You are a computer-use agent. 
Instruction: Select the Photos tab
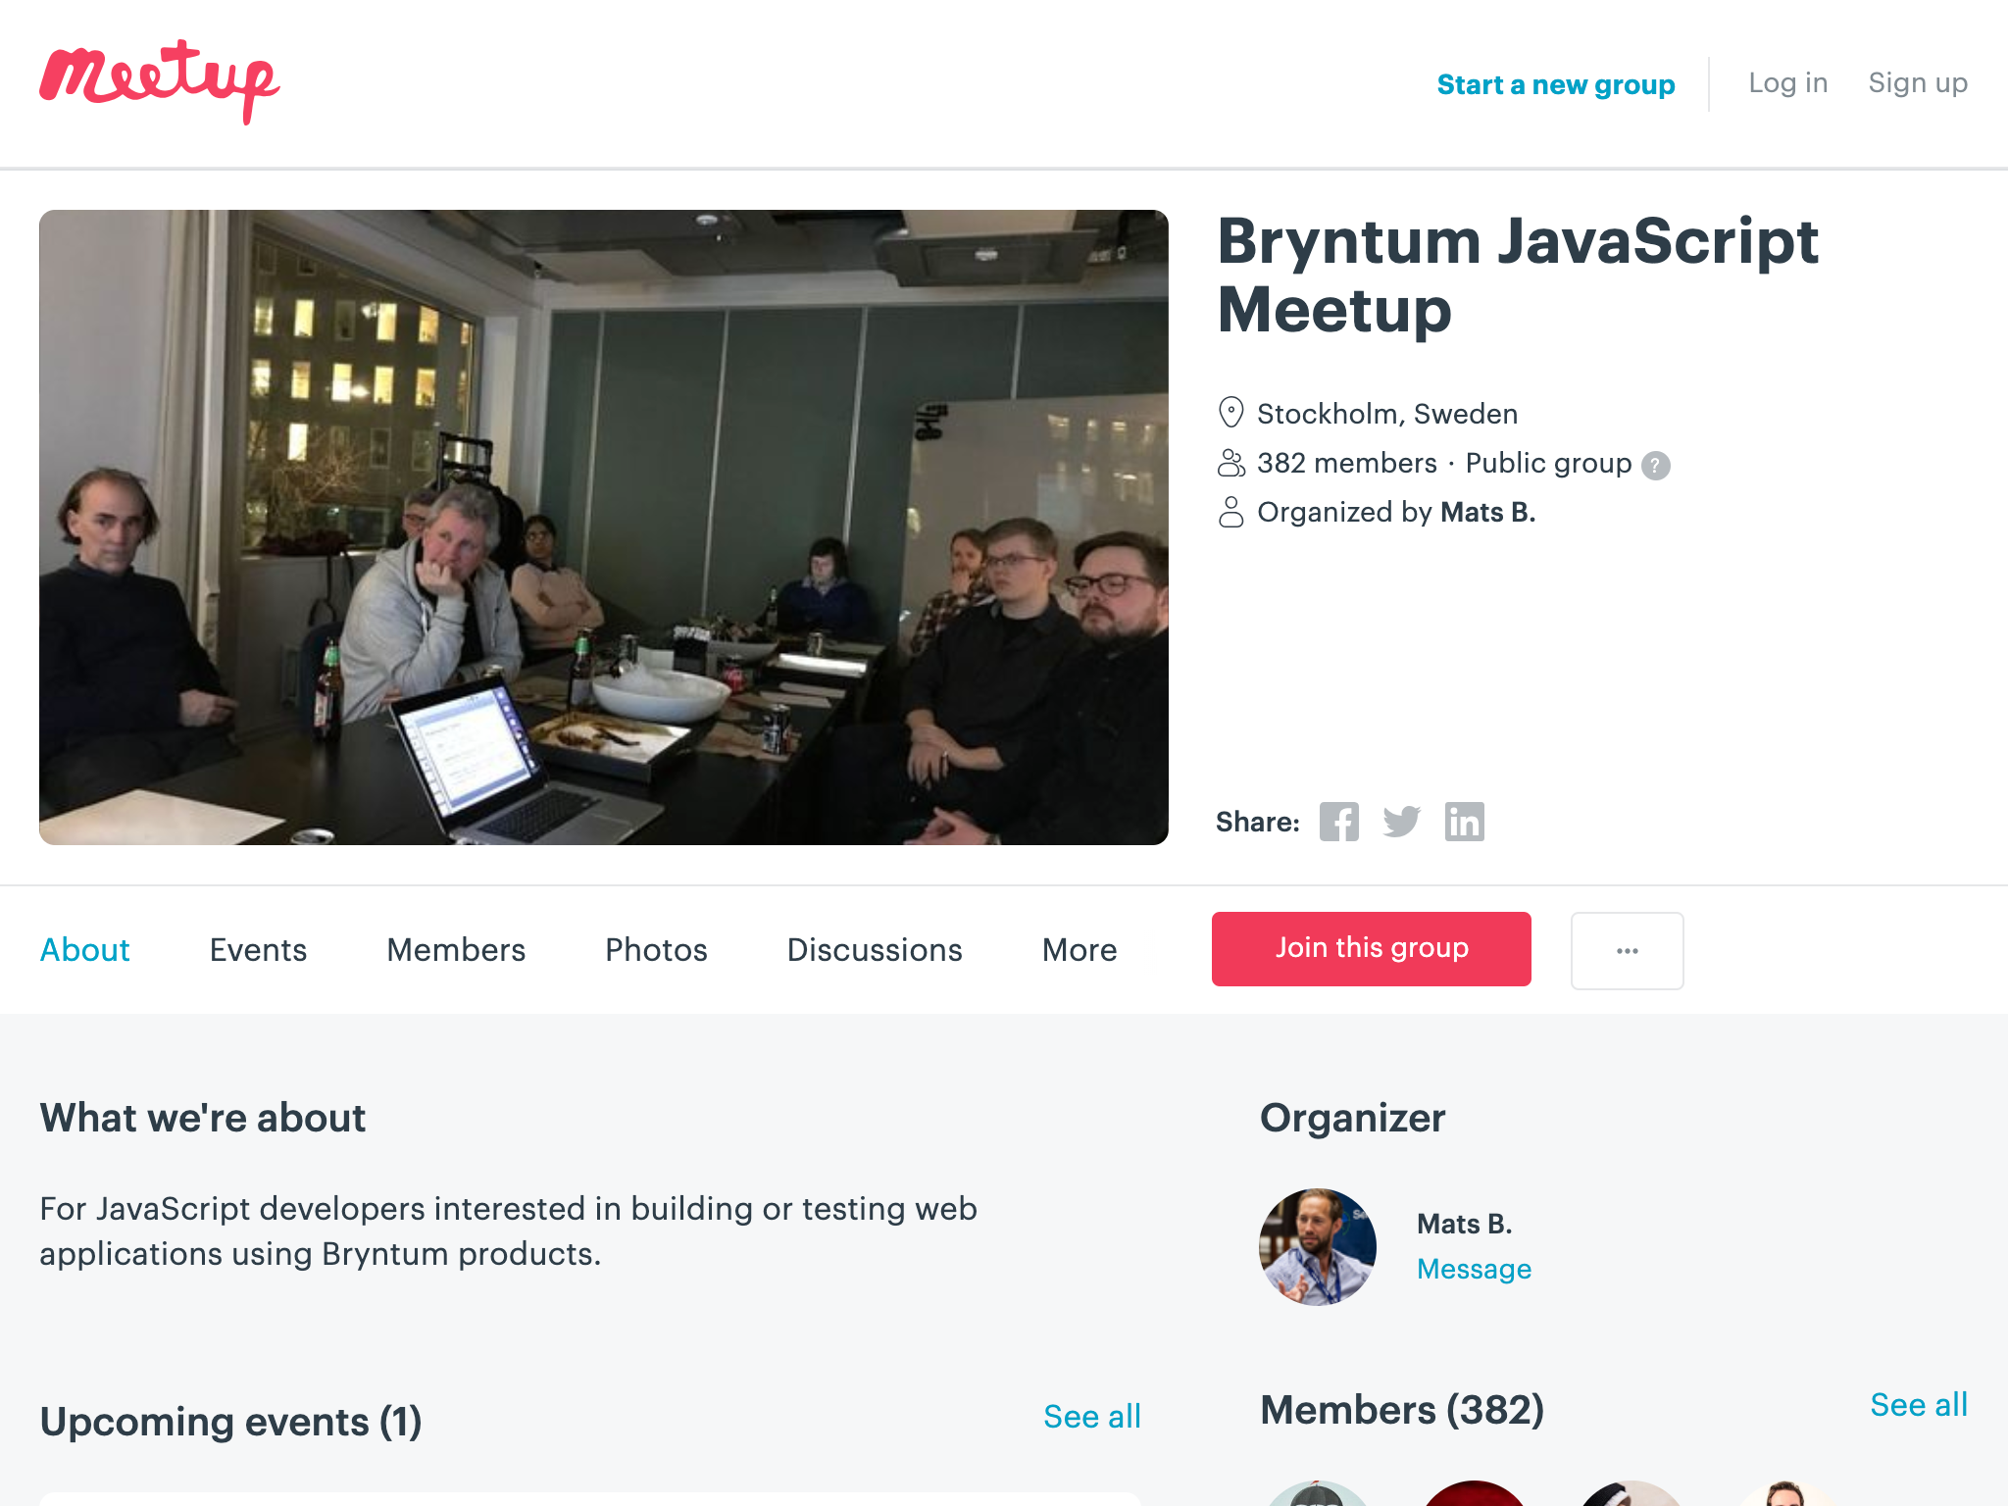[656, 949]
